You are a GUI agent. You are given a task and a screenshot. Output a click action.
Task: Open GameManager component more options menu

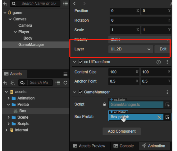pyautogui.click(x=167, y=92)
